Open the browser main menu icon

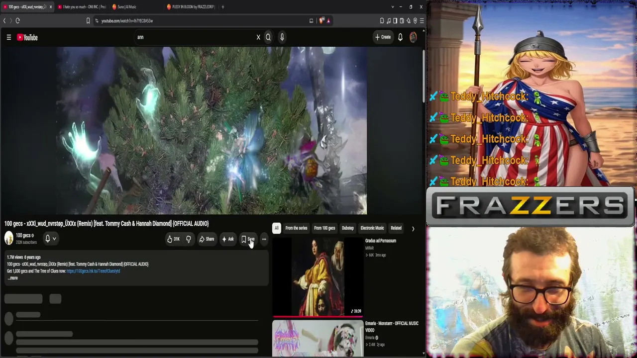pyautogui.click(x=422, y=20)
